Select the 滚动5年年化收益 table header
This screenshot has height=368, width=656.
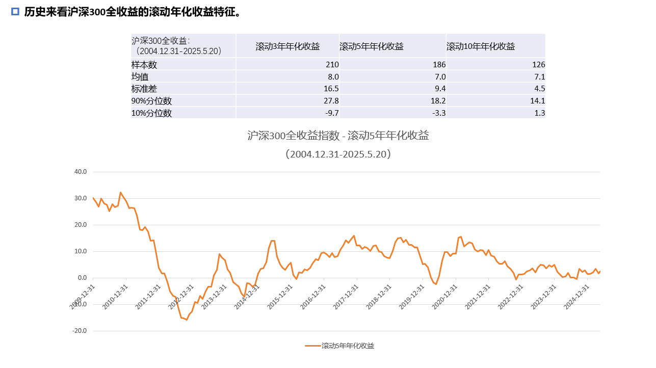[372, 46]
